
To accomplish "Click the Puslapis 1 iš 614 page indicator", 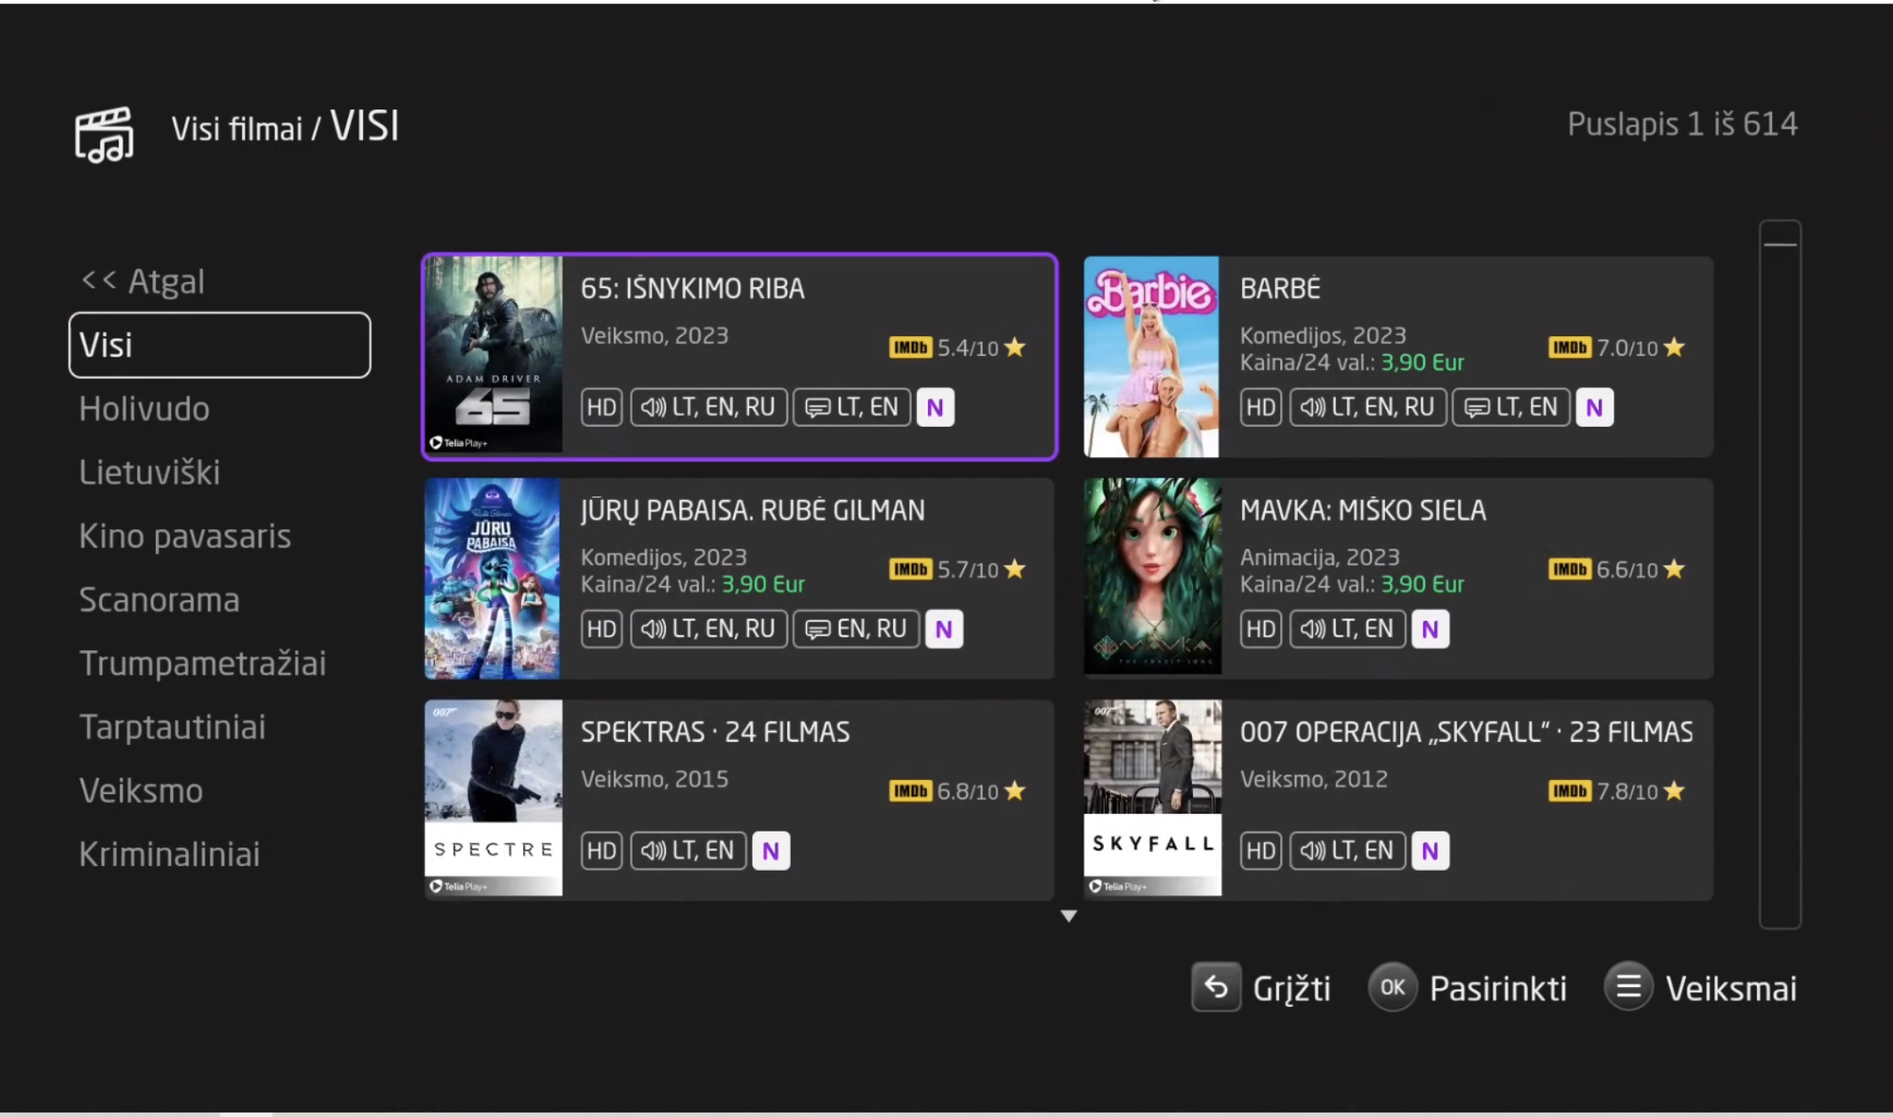I will click(x=1682, y=124).
